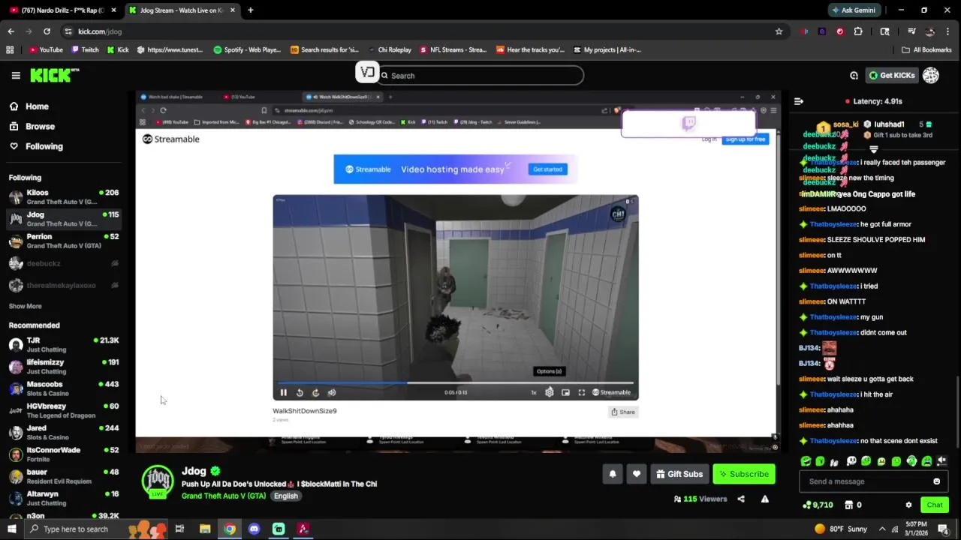Toggle Streamable fullscreen icon

[x=581, y=392]
